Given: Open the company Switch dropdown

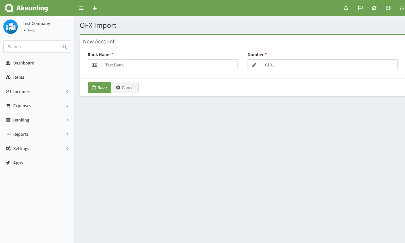Looking at the screenshot, I should click(x=30, y=30).
